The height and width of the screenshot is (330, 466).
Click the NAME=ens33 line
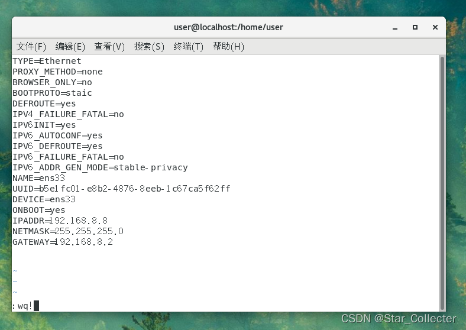click(38, 178)
